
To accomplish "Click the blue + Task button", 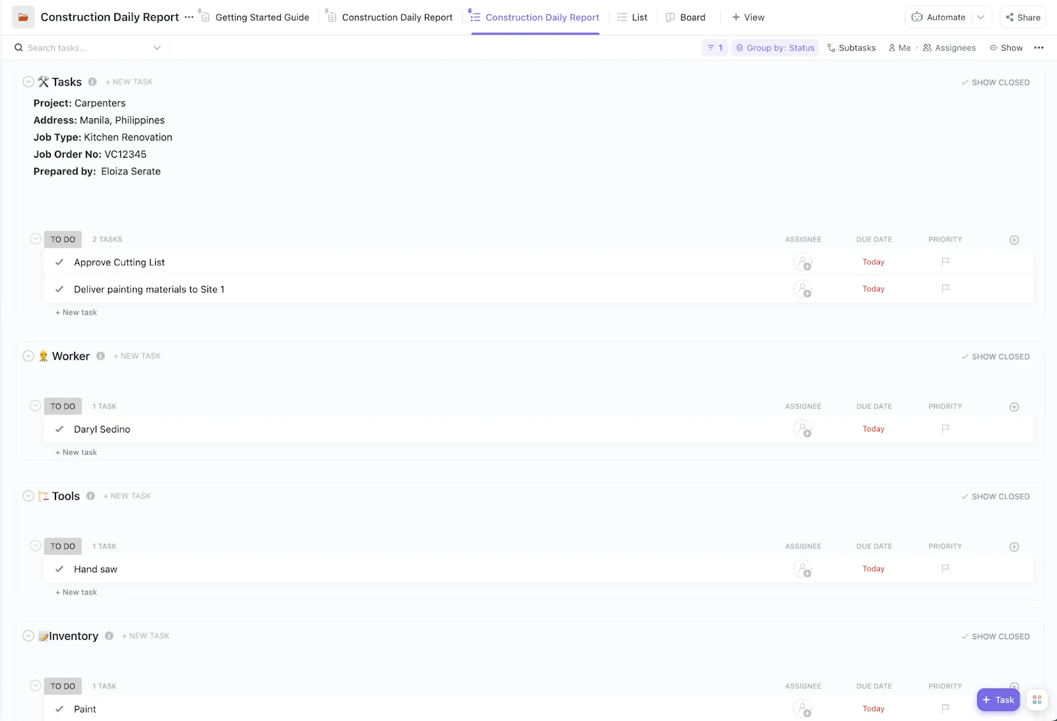I will click(998, 700).
